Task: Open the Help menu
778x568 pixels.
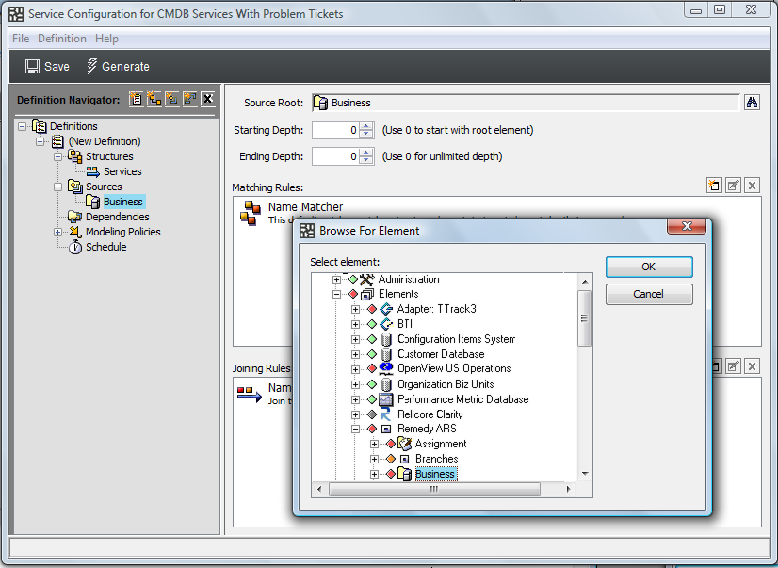Action: pyautogui.click(x=106, y=39)
